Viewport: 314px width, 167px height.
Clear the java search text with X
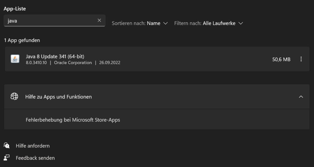point(99,20)
